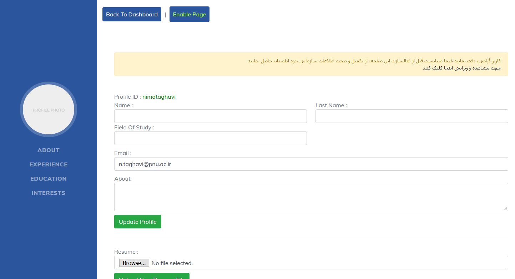Click into the Last Name field
The width and height of the screenshot is (515, 279).
click(x=412, y=116)
